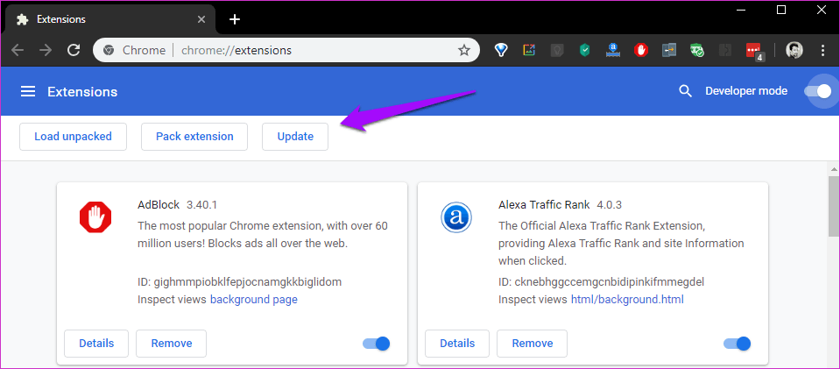
Task: Disable the Alexa Traffic Rank toggle
Action: coord(738,344)
